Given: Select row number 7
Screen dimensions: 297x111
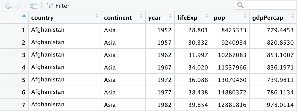Looking at the screenshot, I should coord(23,105).
